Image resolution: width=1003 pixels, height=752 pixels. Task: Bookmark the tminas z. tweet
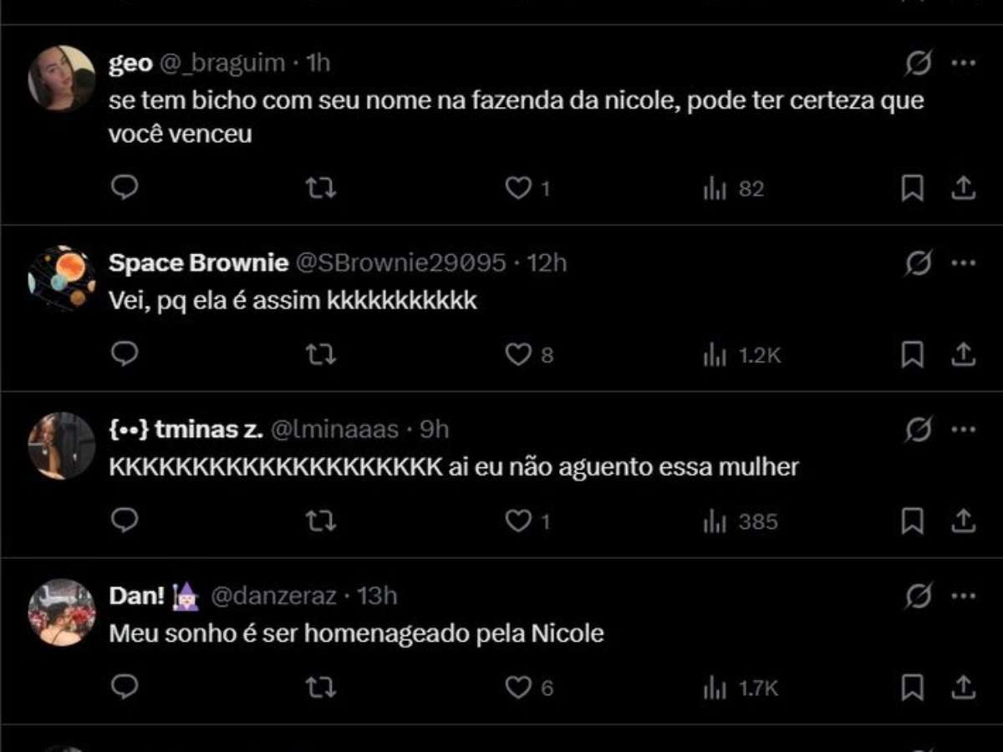coord(912,521)
